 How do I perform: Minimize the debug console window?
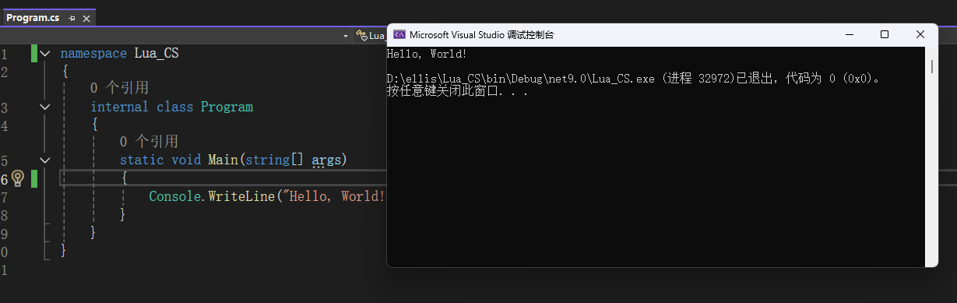[x=849, y=34]
